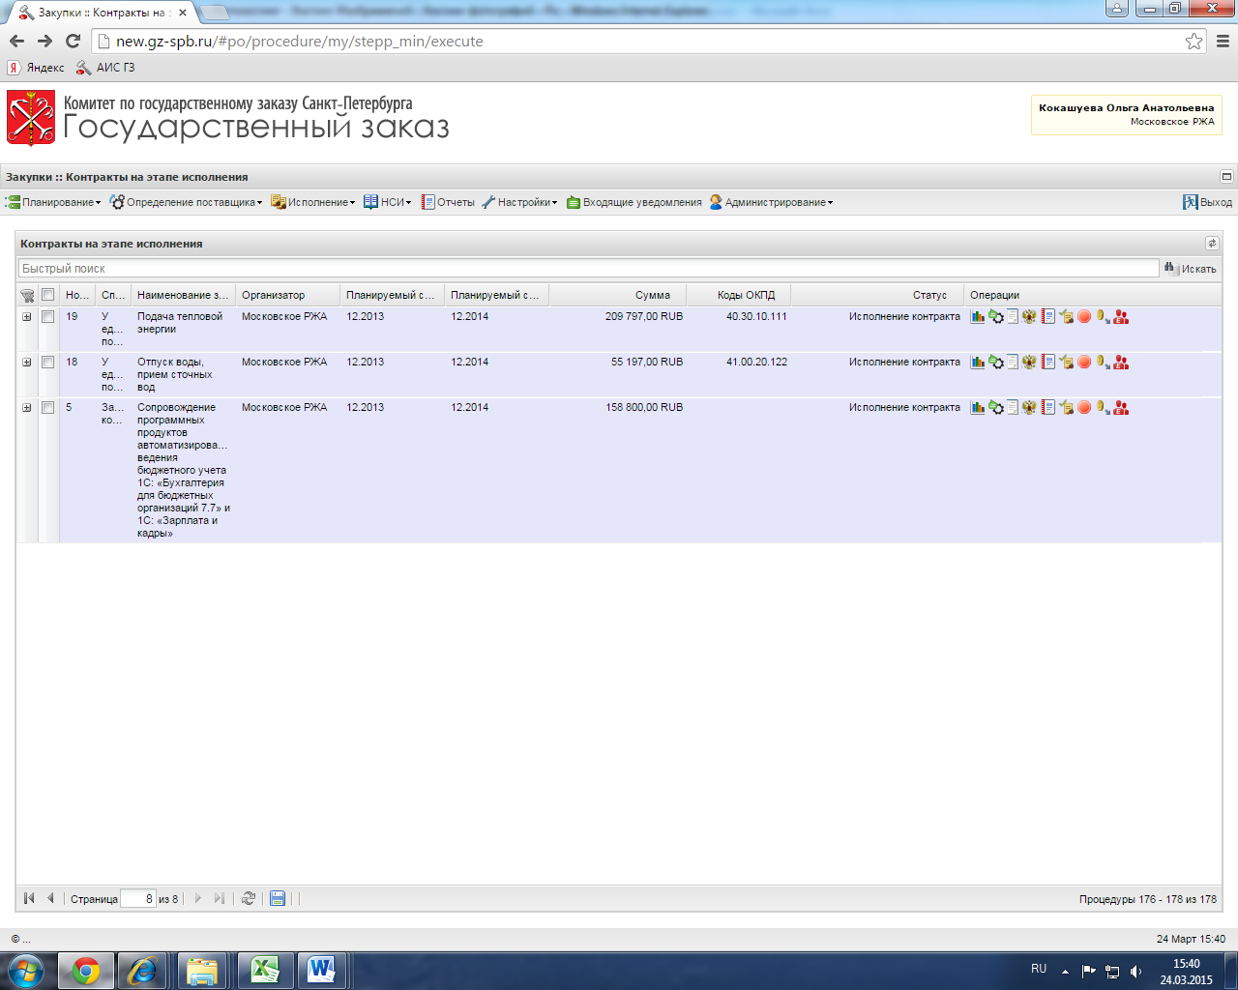Image resolution: width=1238 pixels, height=990 pixels.
Task: Bookmark this page with the star icon
Action: 1194,41
